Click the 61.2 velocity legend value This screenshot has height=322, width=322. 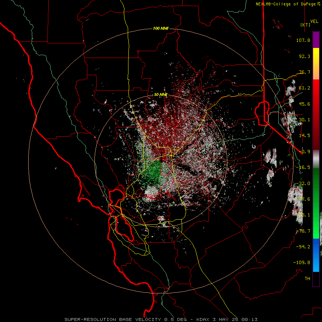click(304, 88)
